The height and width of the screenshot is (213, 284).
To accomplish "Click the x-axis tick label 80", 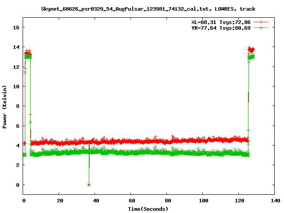I will [x=168, y=201].
